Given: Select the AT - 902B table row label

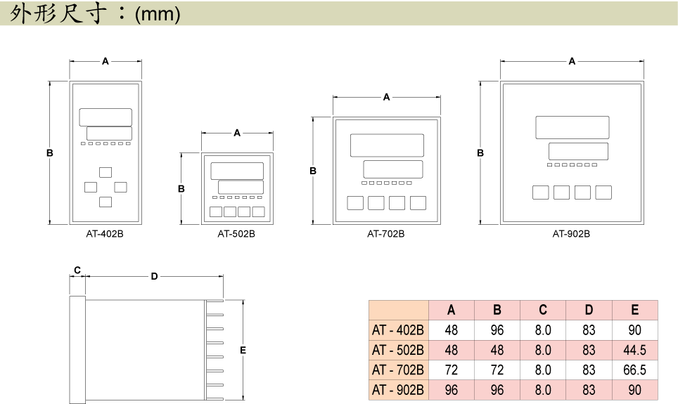Looking at the screenshot, I should 398,390.
